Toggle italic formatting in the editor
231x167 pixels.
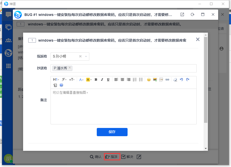102,80
